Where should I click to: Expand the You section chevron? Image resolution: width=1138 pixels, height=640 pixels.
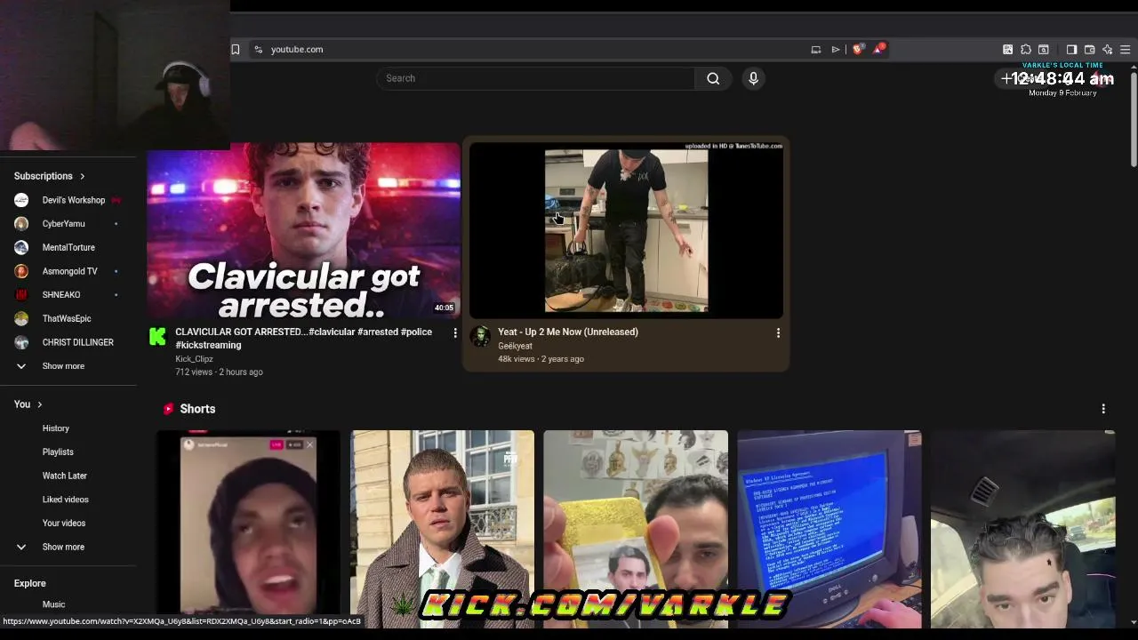point(39,404)
